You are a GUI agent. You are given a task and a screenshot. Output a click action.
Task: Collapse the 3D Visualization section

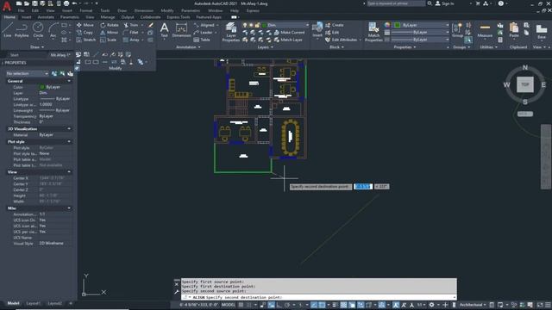pos(69,129)
